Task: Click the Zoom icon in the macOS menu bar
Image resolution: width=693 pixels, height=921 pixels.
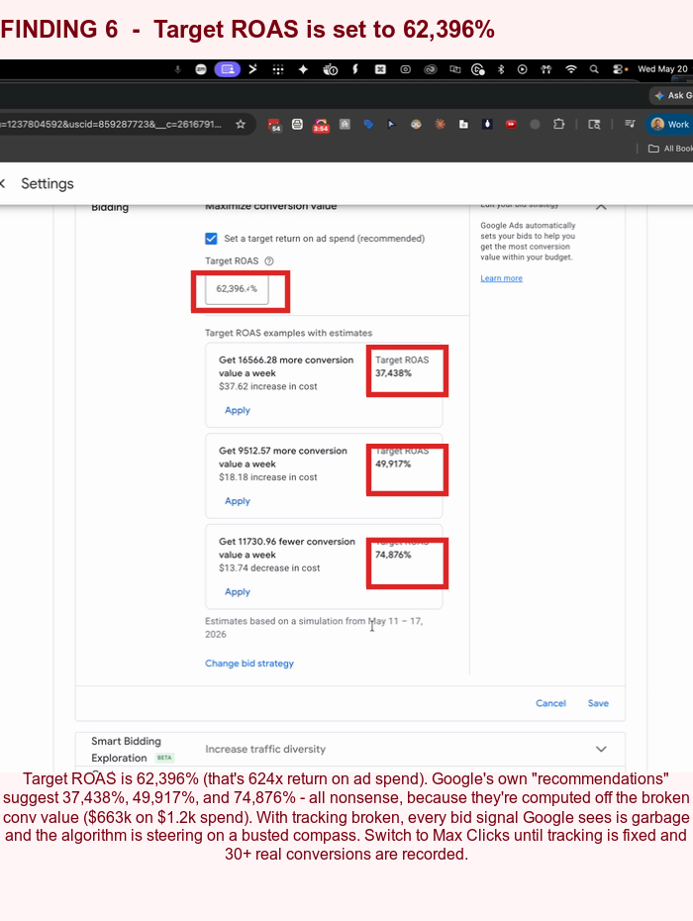Action: pyautogui.click(x=201, y=69)
